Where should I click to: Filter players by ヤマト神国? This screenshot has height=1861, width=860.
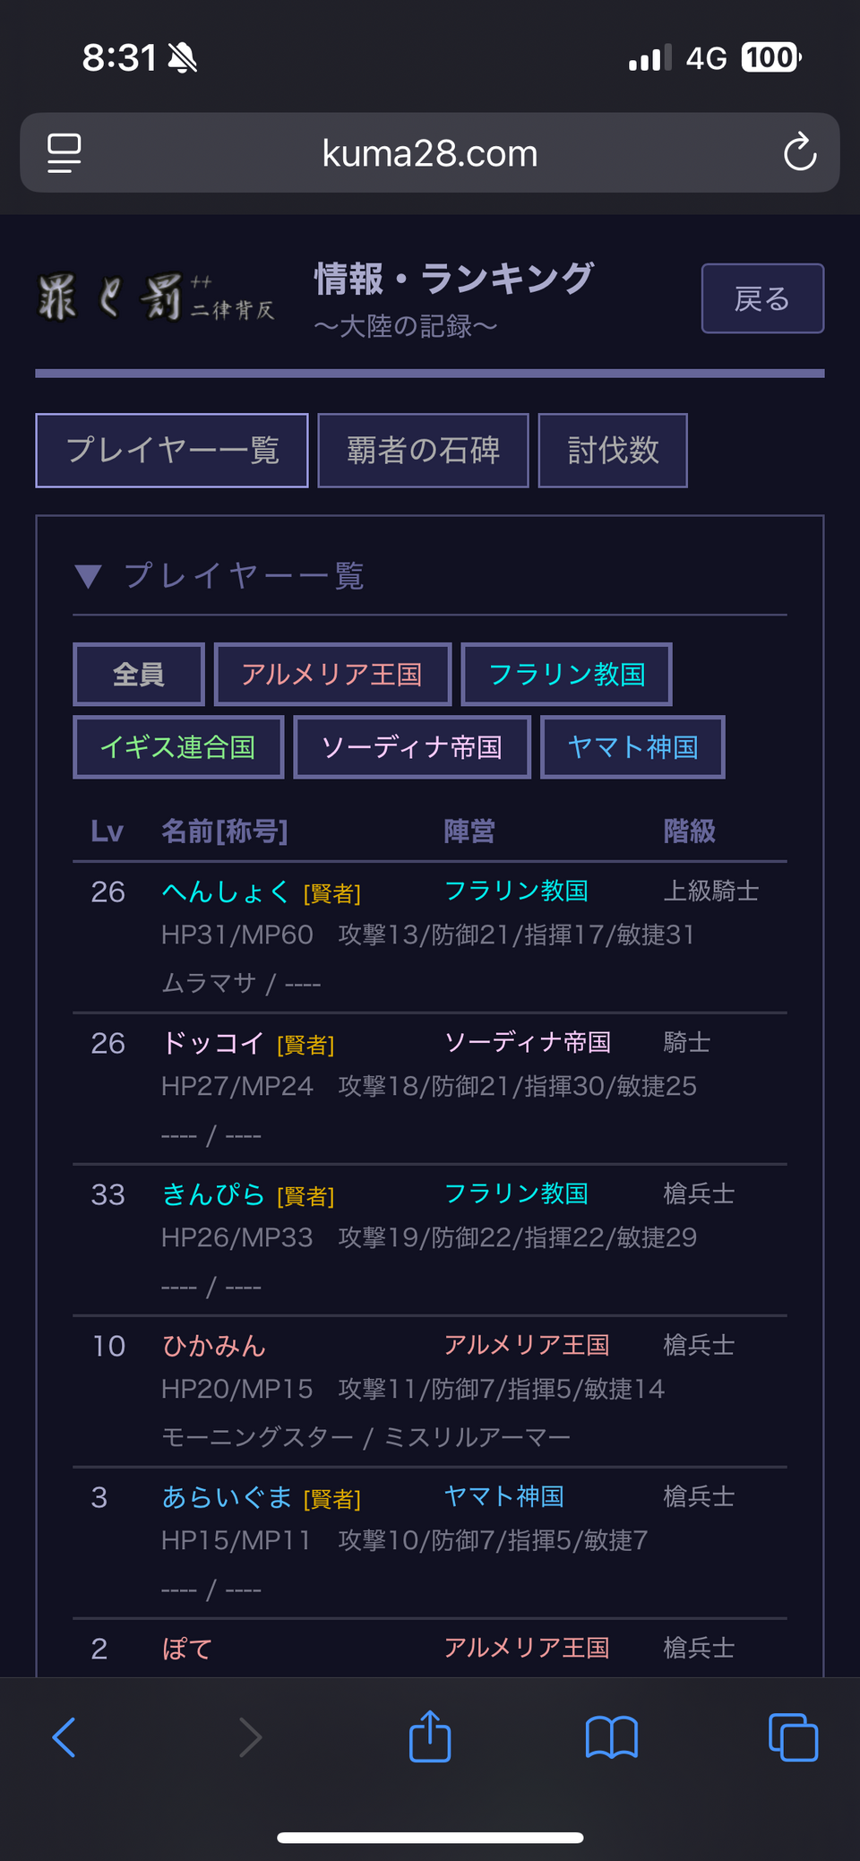click(632, 747)
